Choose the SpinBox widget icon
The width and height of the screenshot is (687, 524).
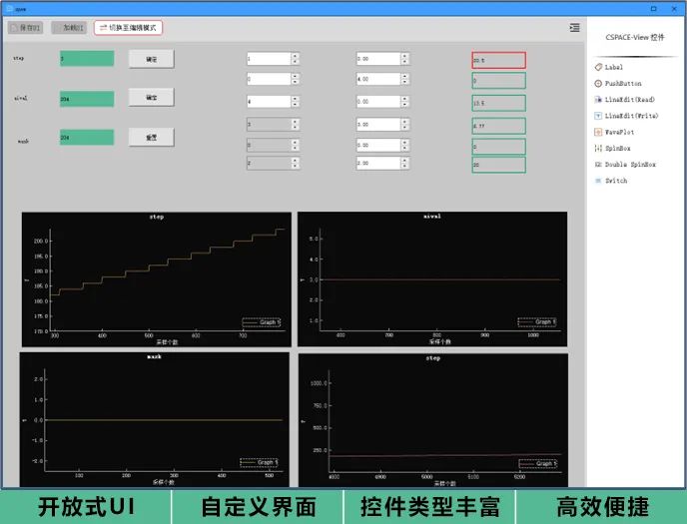click(597, 148)
